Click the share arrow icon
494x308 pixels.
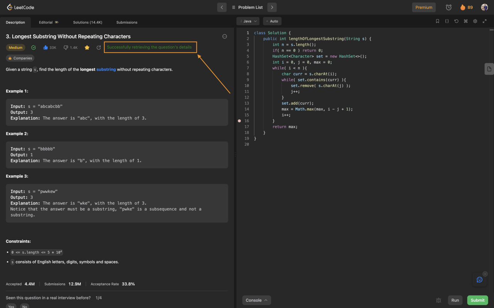point(99,47)
